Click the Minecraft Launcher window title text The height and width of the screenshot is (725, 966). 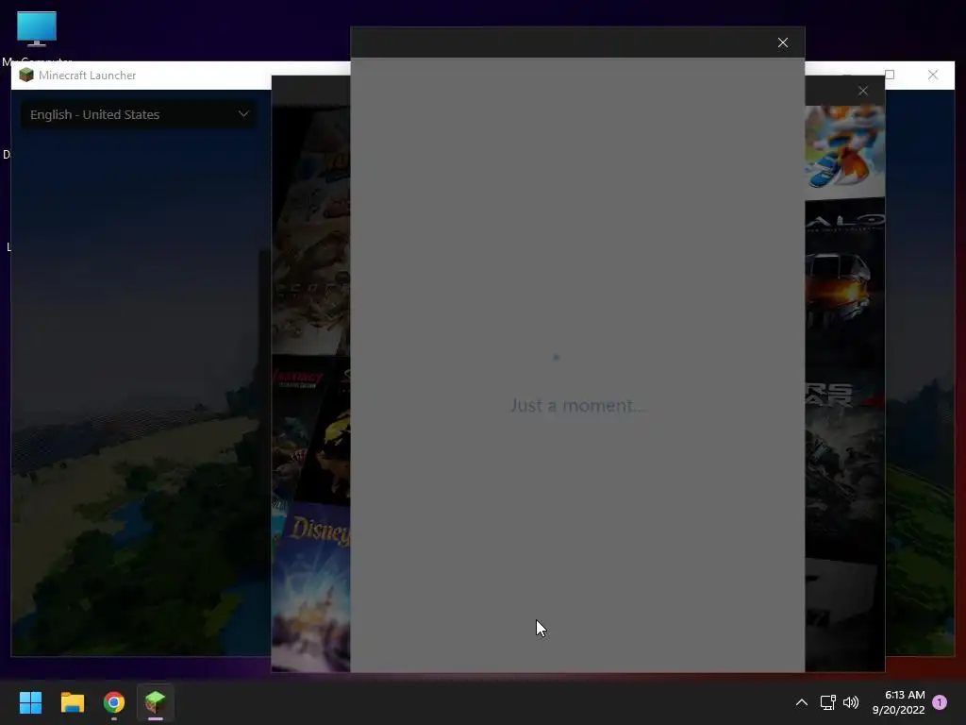pos(88,76)
